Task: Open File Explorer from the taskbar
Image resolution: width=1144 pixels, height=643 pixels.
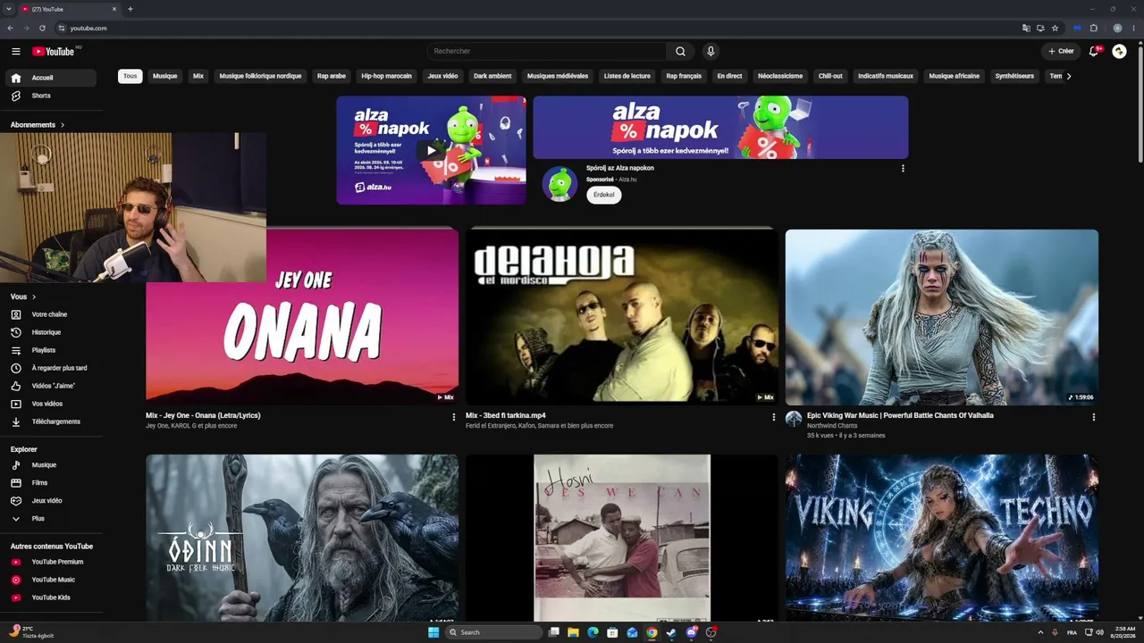Action: tap(573, 632)
